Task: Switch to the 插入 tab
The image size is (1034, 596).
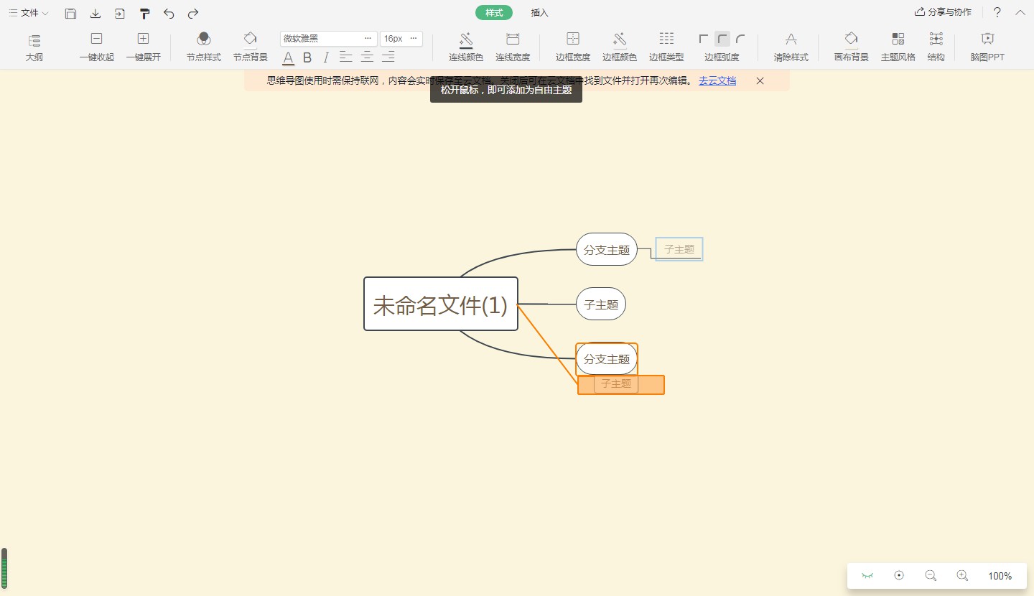Action: point(539,12)
